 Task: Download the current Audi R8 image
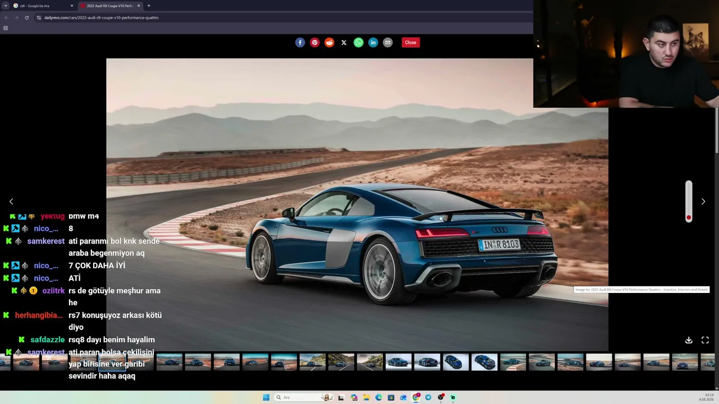tap(689, 340)
